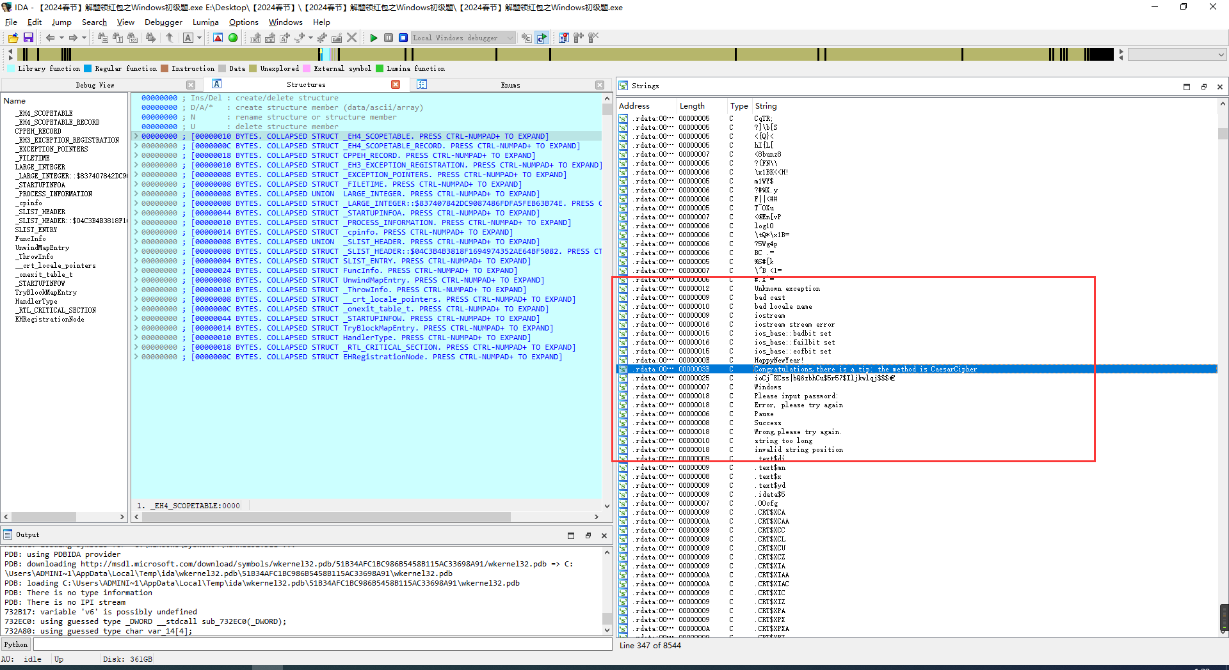
Task: Open the Lumina menu
Action: [205, 22]
